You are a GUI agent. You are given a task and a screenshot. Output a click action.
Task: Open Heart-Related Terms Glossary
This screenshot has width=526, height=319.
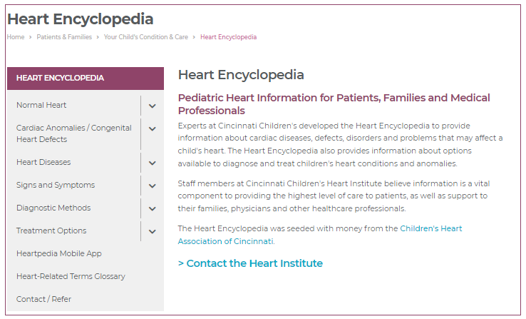point(71,277)
